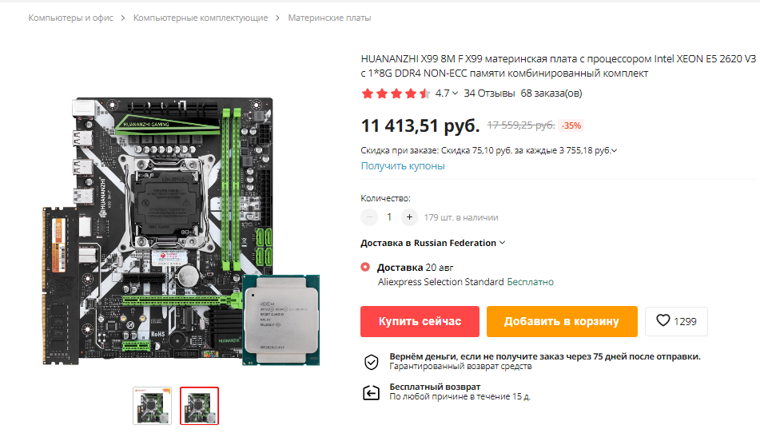Click the heart wishlist icon
Image resolution: width=760 pixels, height=433 pixels.
pyautogui.click(x=663, y=320)
